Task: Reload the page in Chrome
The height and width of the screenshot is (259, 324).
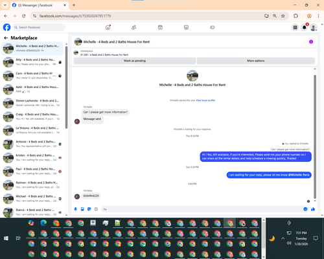Action: click(x=24, y=16)
